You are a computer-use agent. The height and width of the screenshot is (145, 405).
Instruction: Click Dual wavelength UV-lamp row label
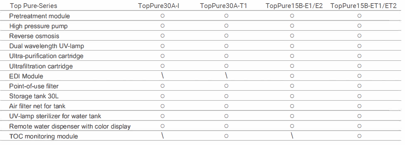click(x=47, y=46)
